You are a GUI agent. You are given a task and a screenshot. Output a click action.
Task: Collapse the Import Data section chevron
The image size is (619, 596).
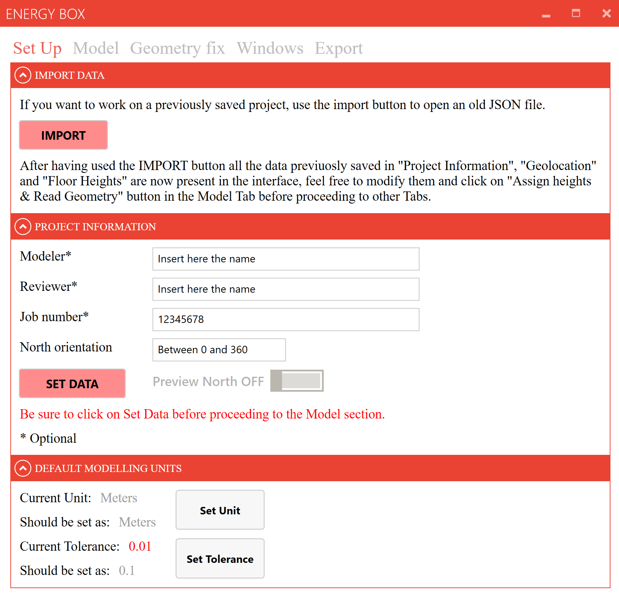click(x=23, y=76)
